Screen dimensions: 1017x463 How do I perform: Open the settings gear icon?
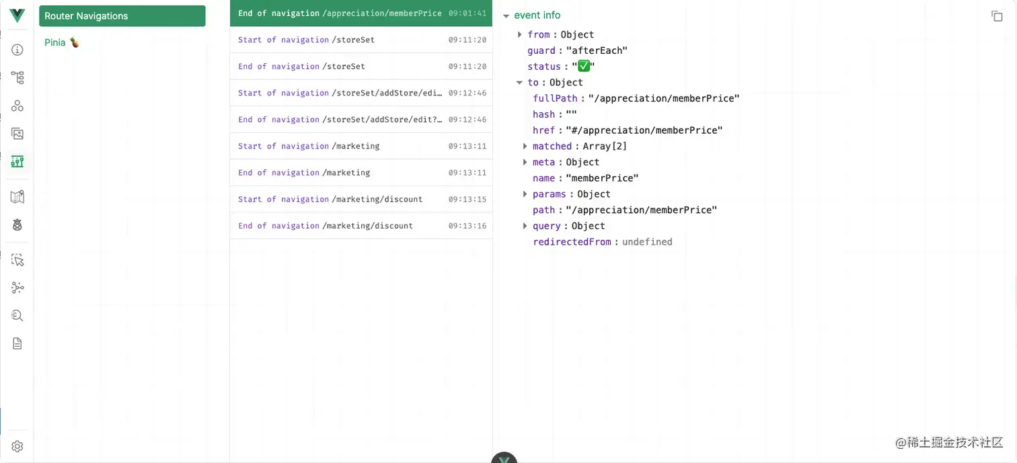point(17,446)
